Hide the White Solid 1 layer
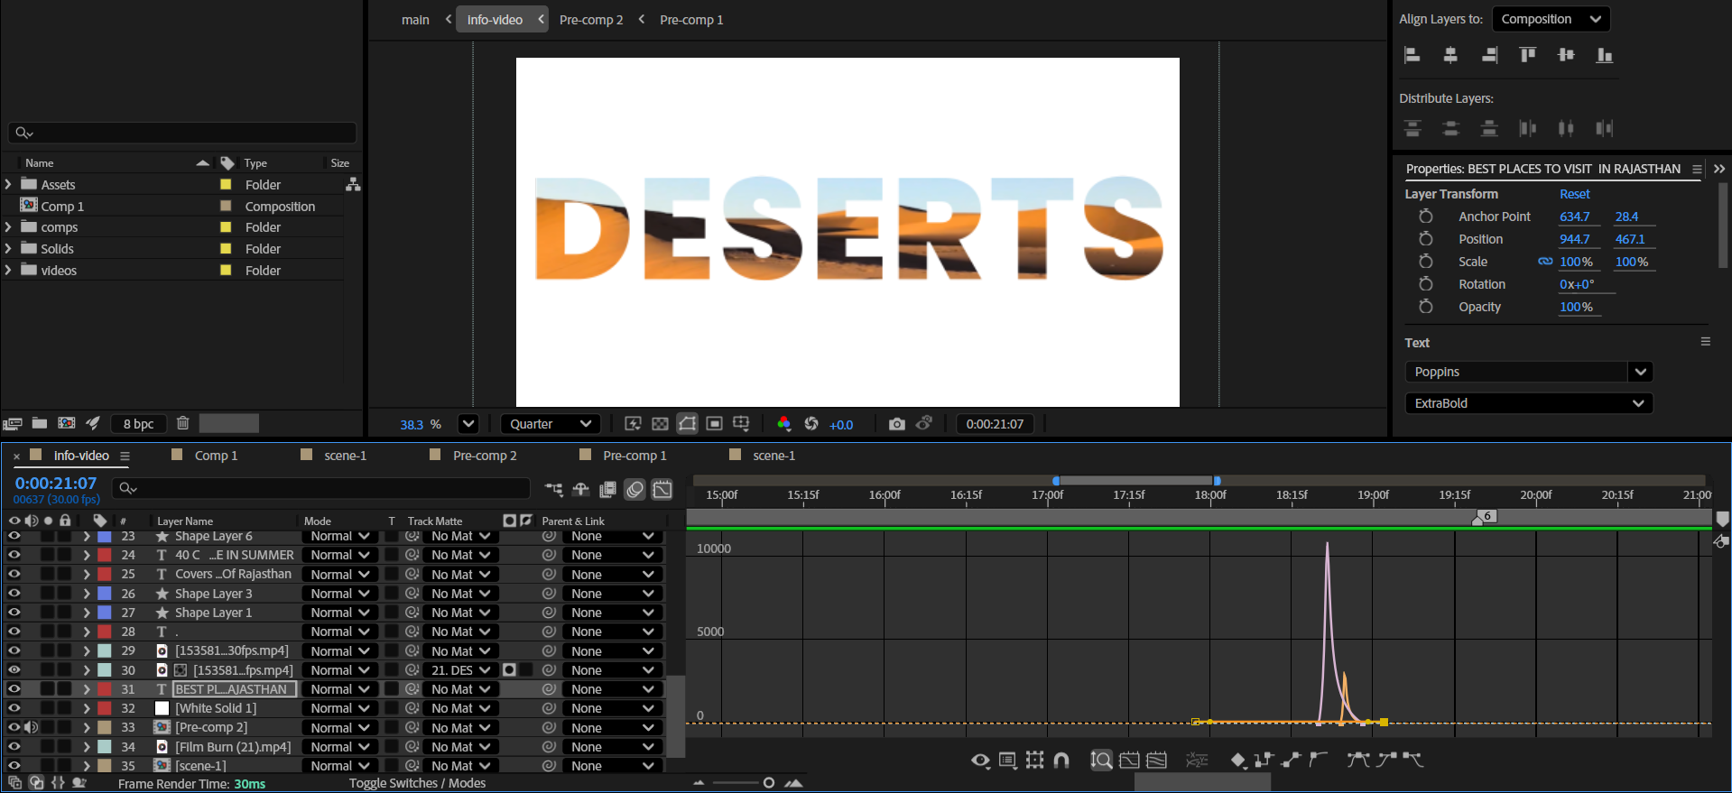 coord(14,708)
